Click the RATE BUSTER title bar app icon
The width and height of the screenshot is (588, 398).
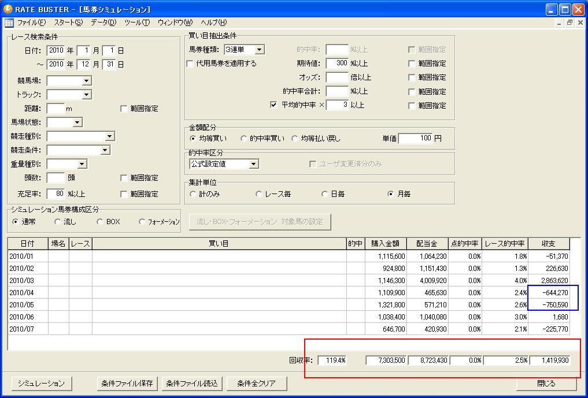pos(8,9)
